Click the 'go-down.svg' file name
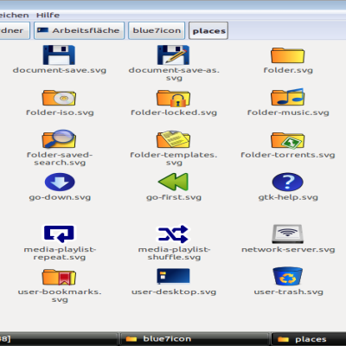346x346 pixels. click(x=60, y=197)
